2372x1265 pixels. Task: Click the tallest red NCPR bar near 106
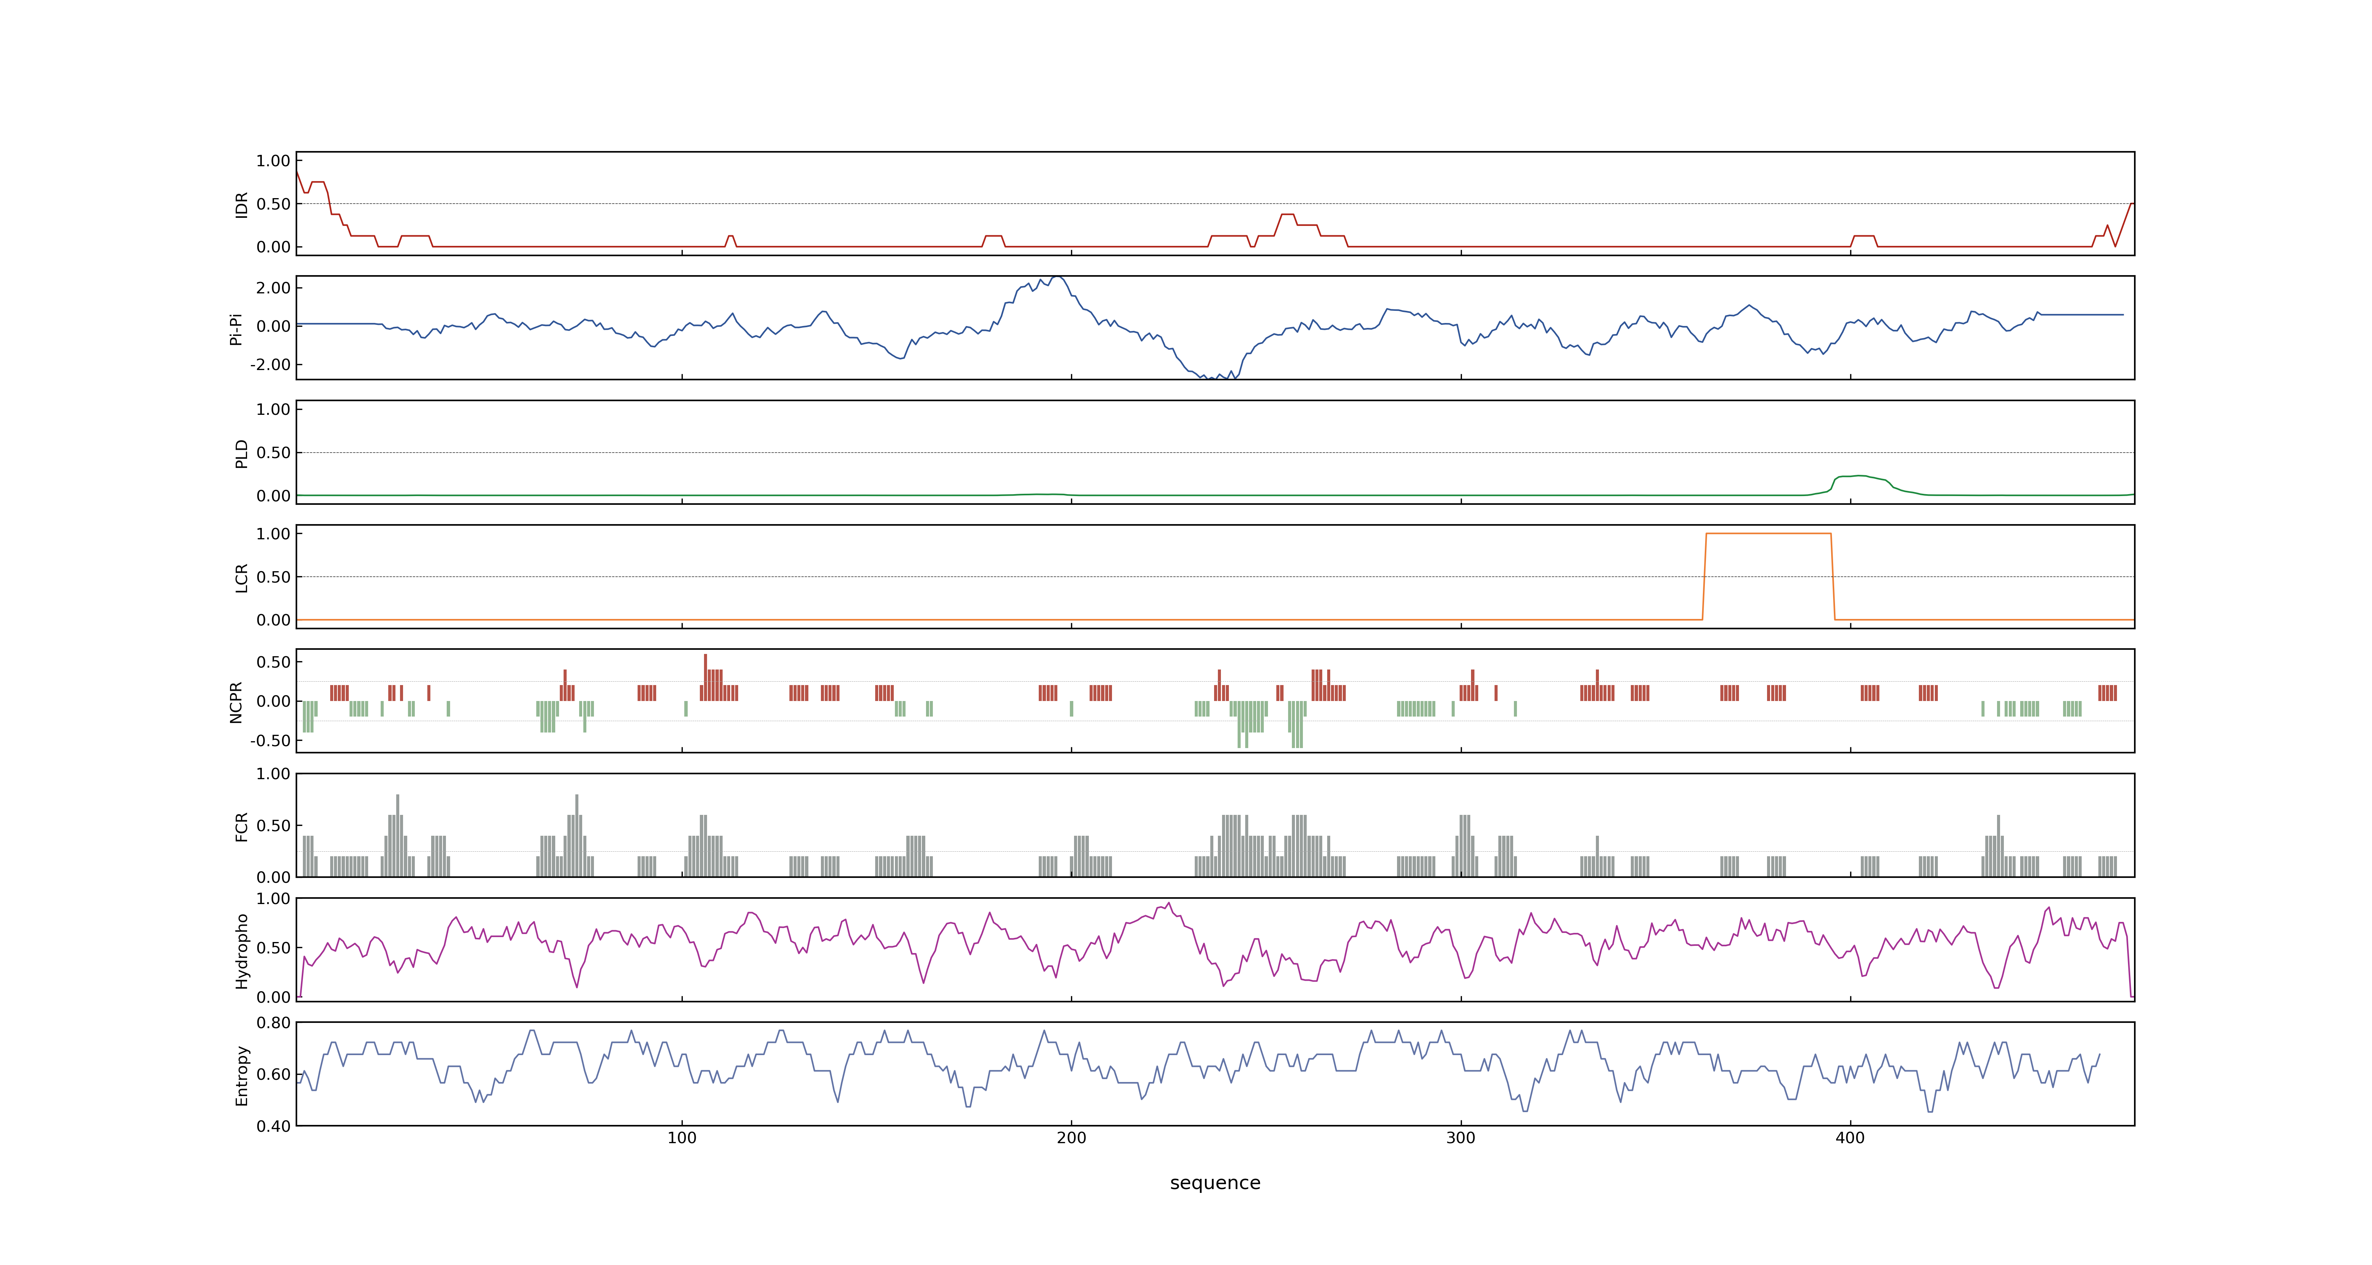click(706, 677)
